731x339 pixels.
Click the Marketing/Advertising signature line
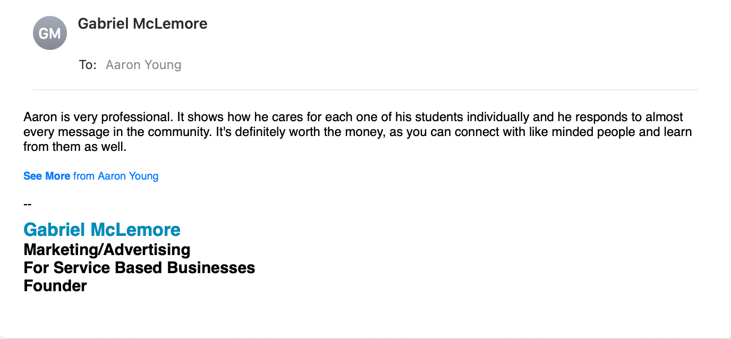pos(107,249)
